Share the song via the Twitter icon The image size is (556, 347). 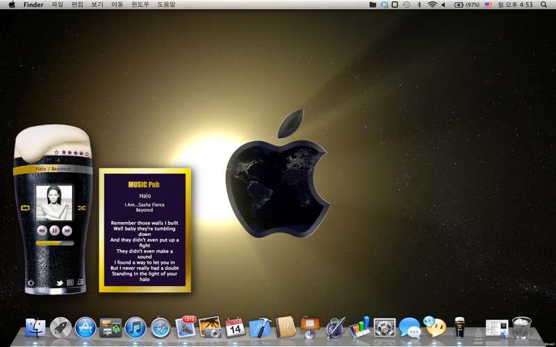(60, 283)
